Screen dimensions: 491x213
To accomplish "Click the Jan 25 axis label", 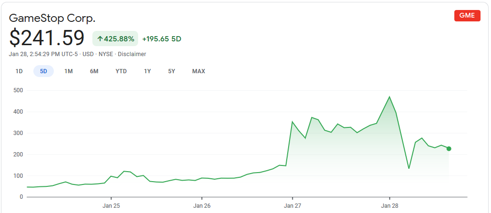I will (111, 206).
